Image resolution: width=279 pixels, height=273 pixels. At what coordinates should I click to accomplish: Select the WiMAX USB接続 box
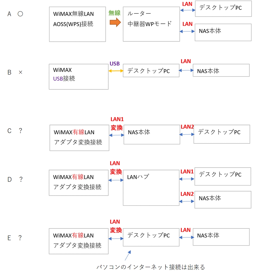78,77
